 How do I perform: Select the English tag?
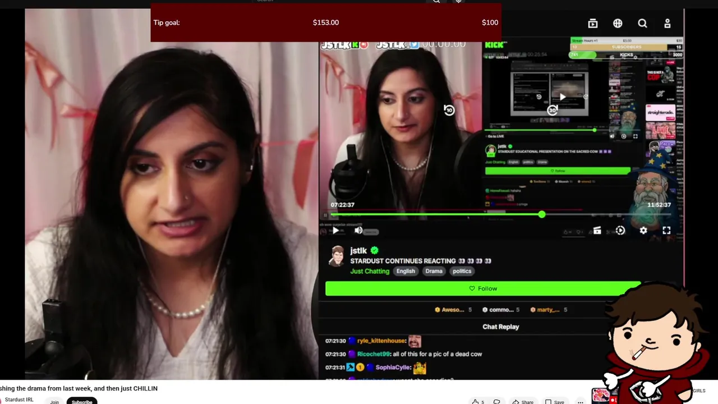[x=406, y=271]
